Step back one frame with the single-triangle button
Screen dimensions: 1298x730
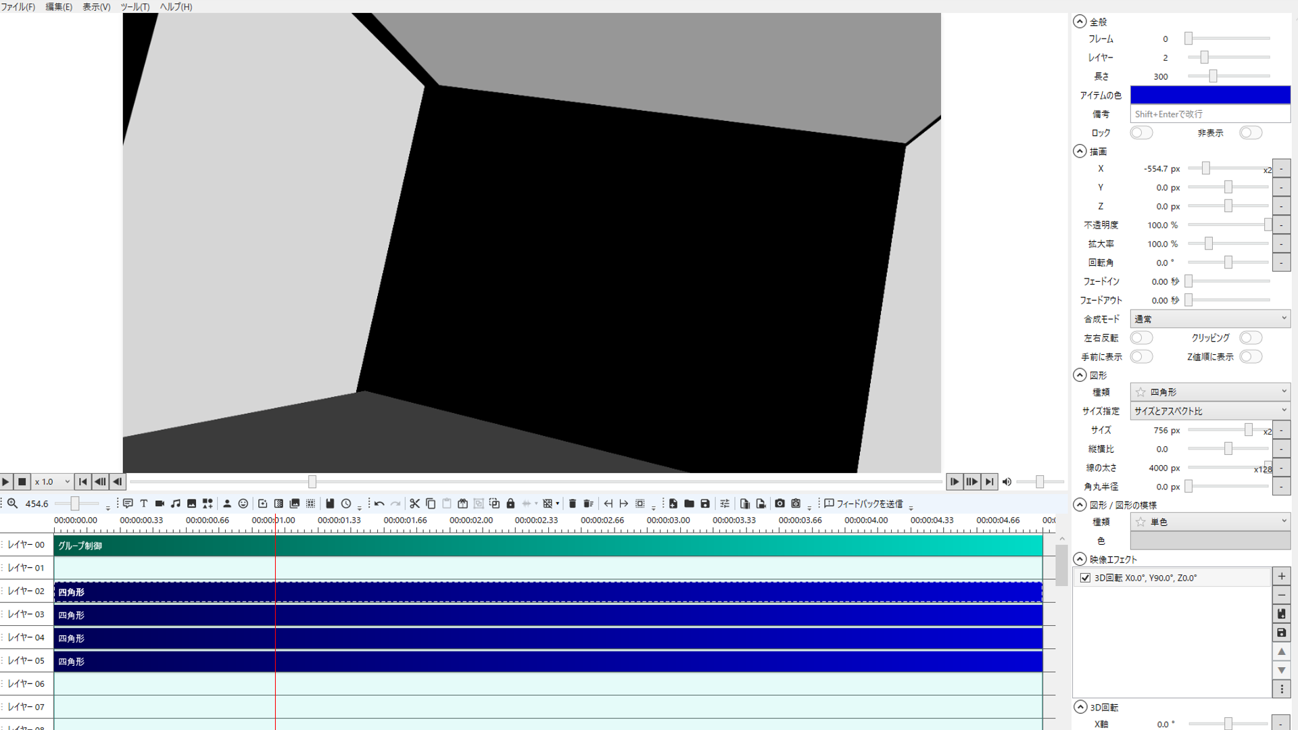(x=118, y=482)
